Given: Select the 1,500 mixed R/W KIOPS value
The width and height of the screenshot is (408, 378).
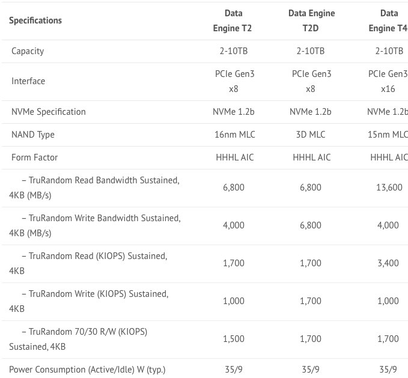Looking at the screenshot, I should click(x=233, y=339).
